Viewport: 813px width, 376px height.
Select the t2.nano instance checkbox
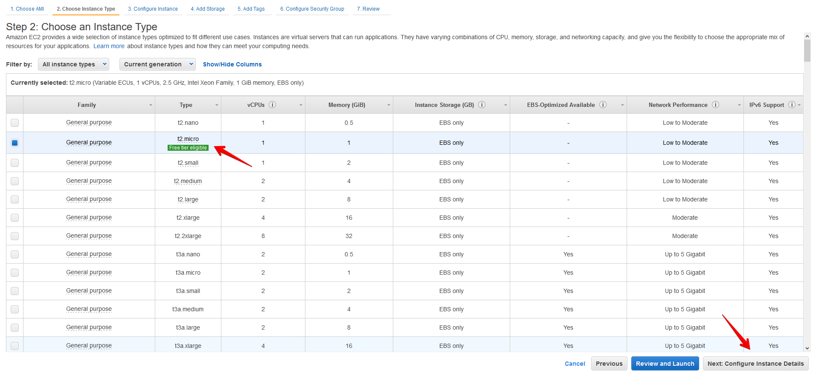pos(15,123)
